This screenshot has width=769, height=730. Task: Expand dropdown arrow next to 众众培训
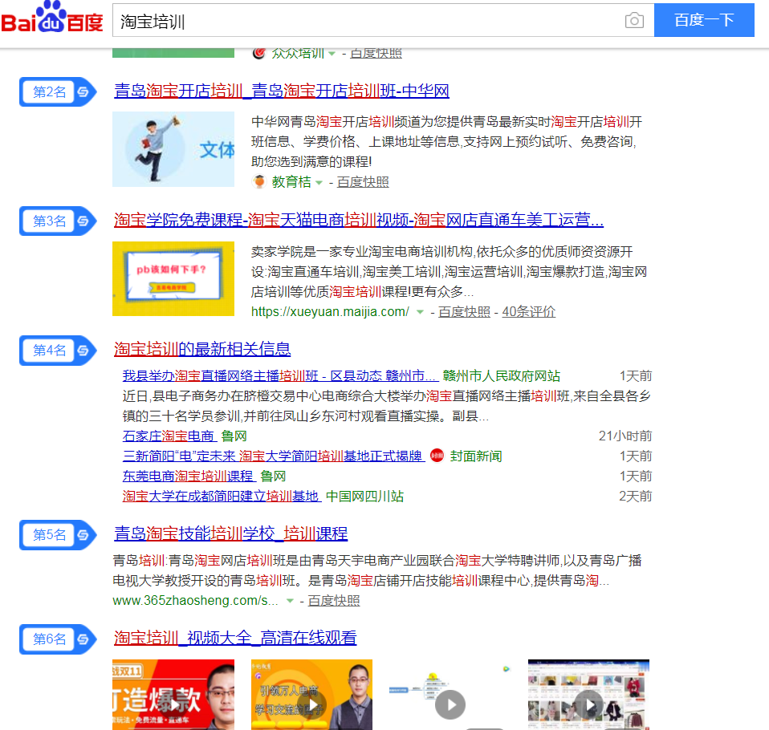click(x=332, y=54)
